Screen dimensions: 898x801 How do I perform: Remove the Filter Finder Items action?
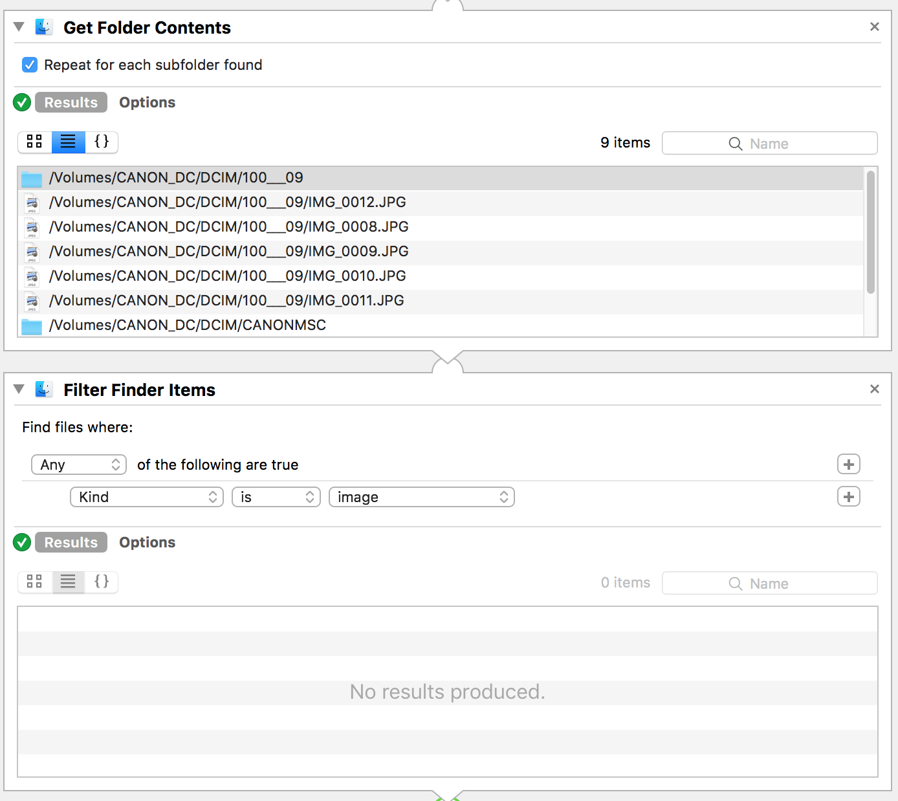click(x=875, y=389)
